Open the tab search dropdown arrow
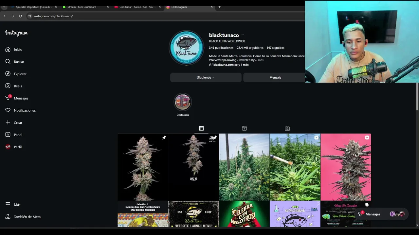 [x=4, y=7]
